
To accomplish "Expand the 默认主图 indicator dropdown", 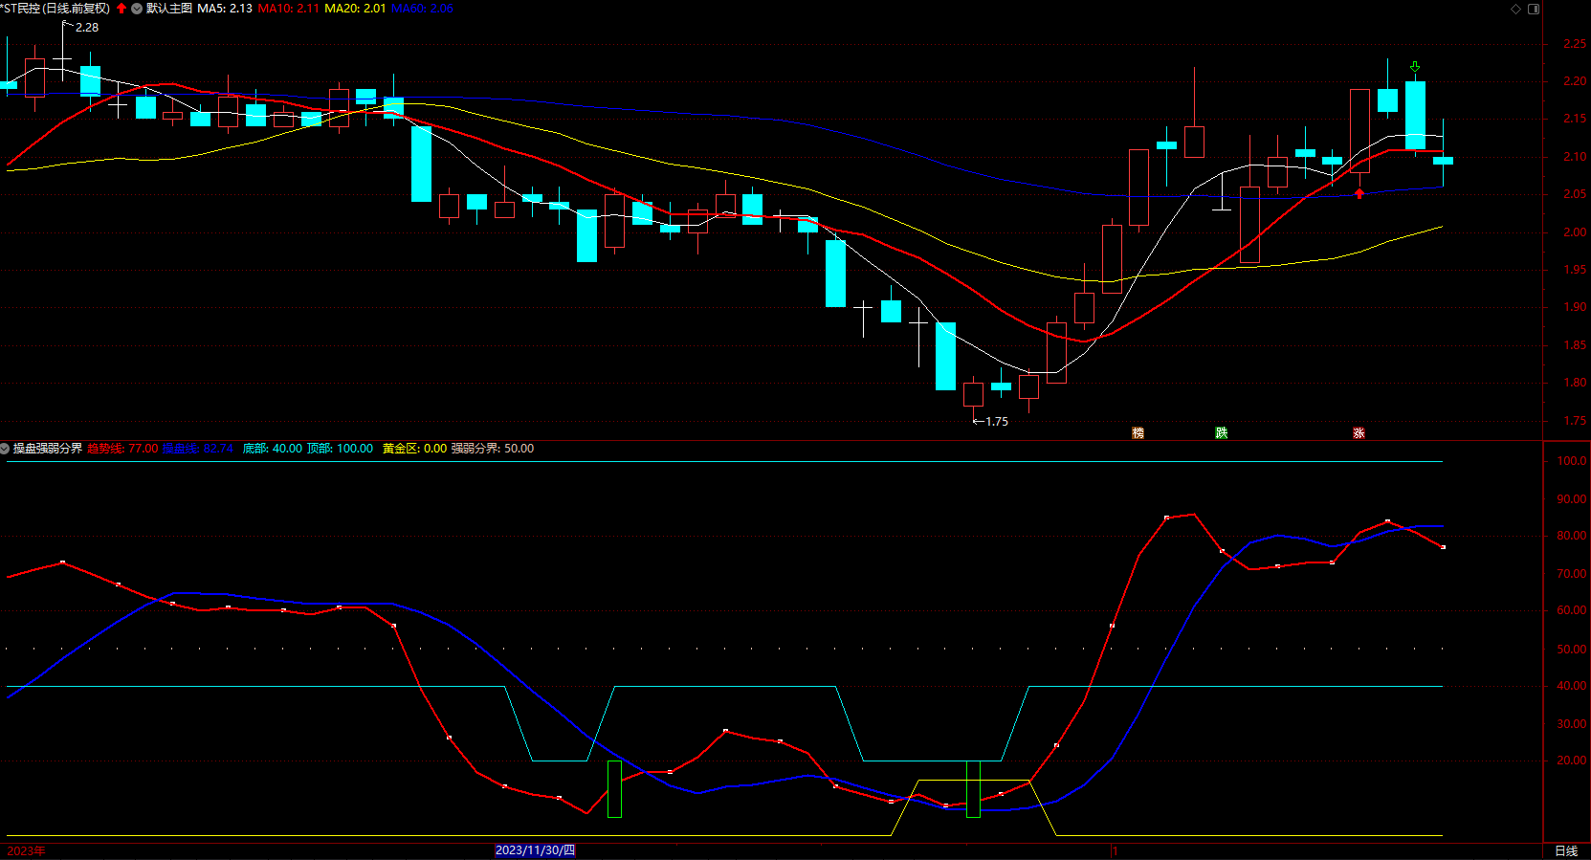I will (x=137, y=9).
